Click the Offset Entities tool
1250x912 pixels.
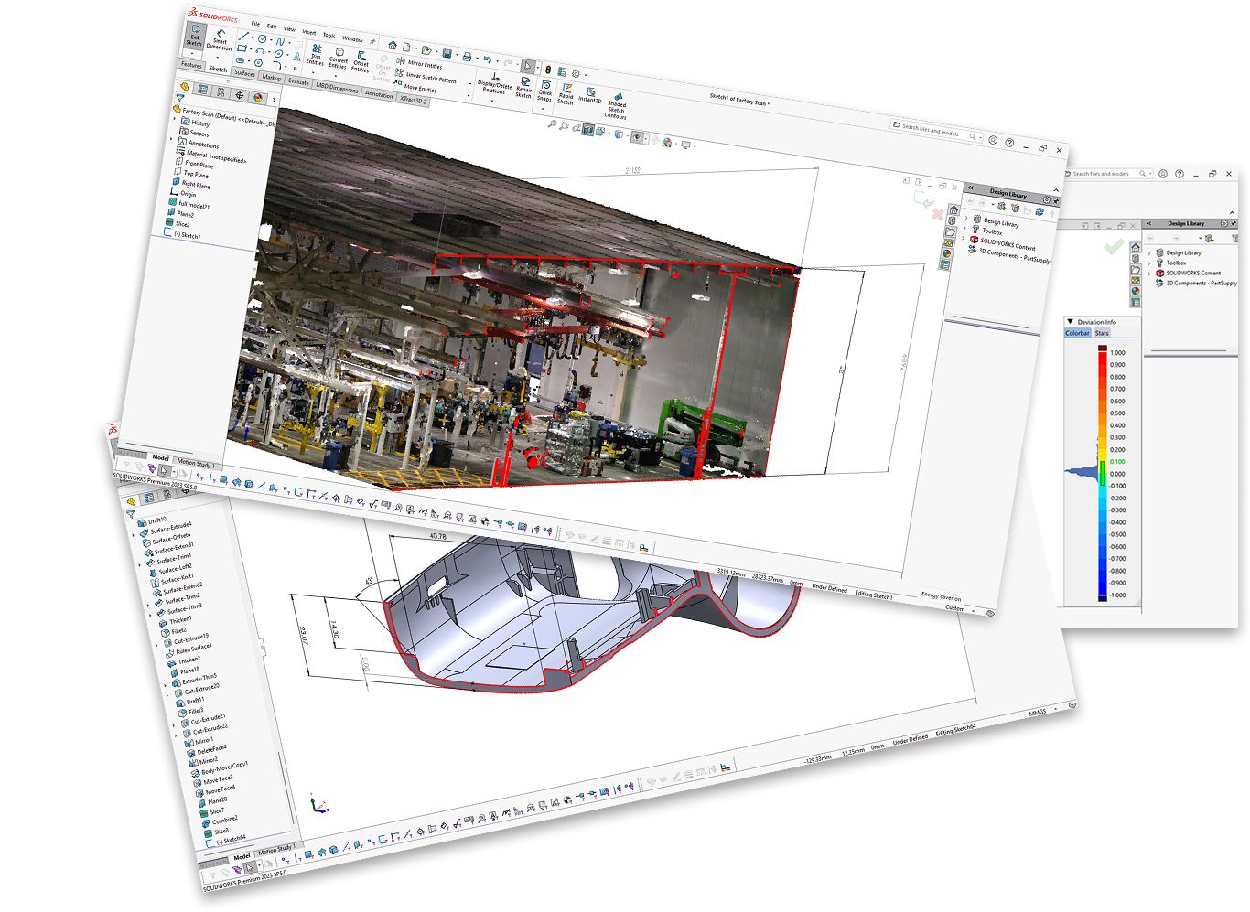[x=361, y=61]
